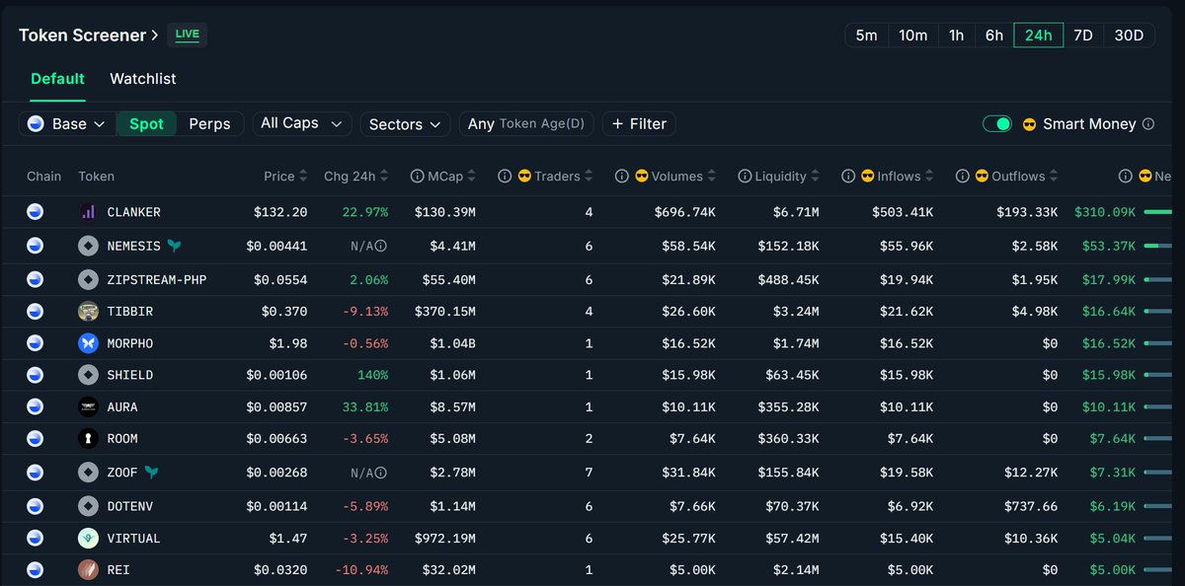This screenshot has height=586, width=1185.
Task: Toggle the Smart Money switch off
Action: 997,124
